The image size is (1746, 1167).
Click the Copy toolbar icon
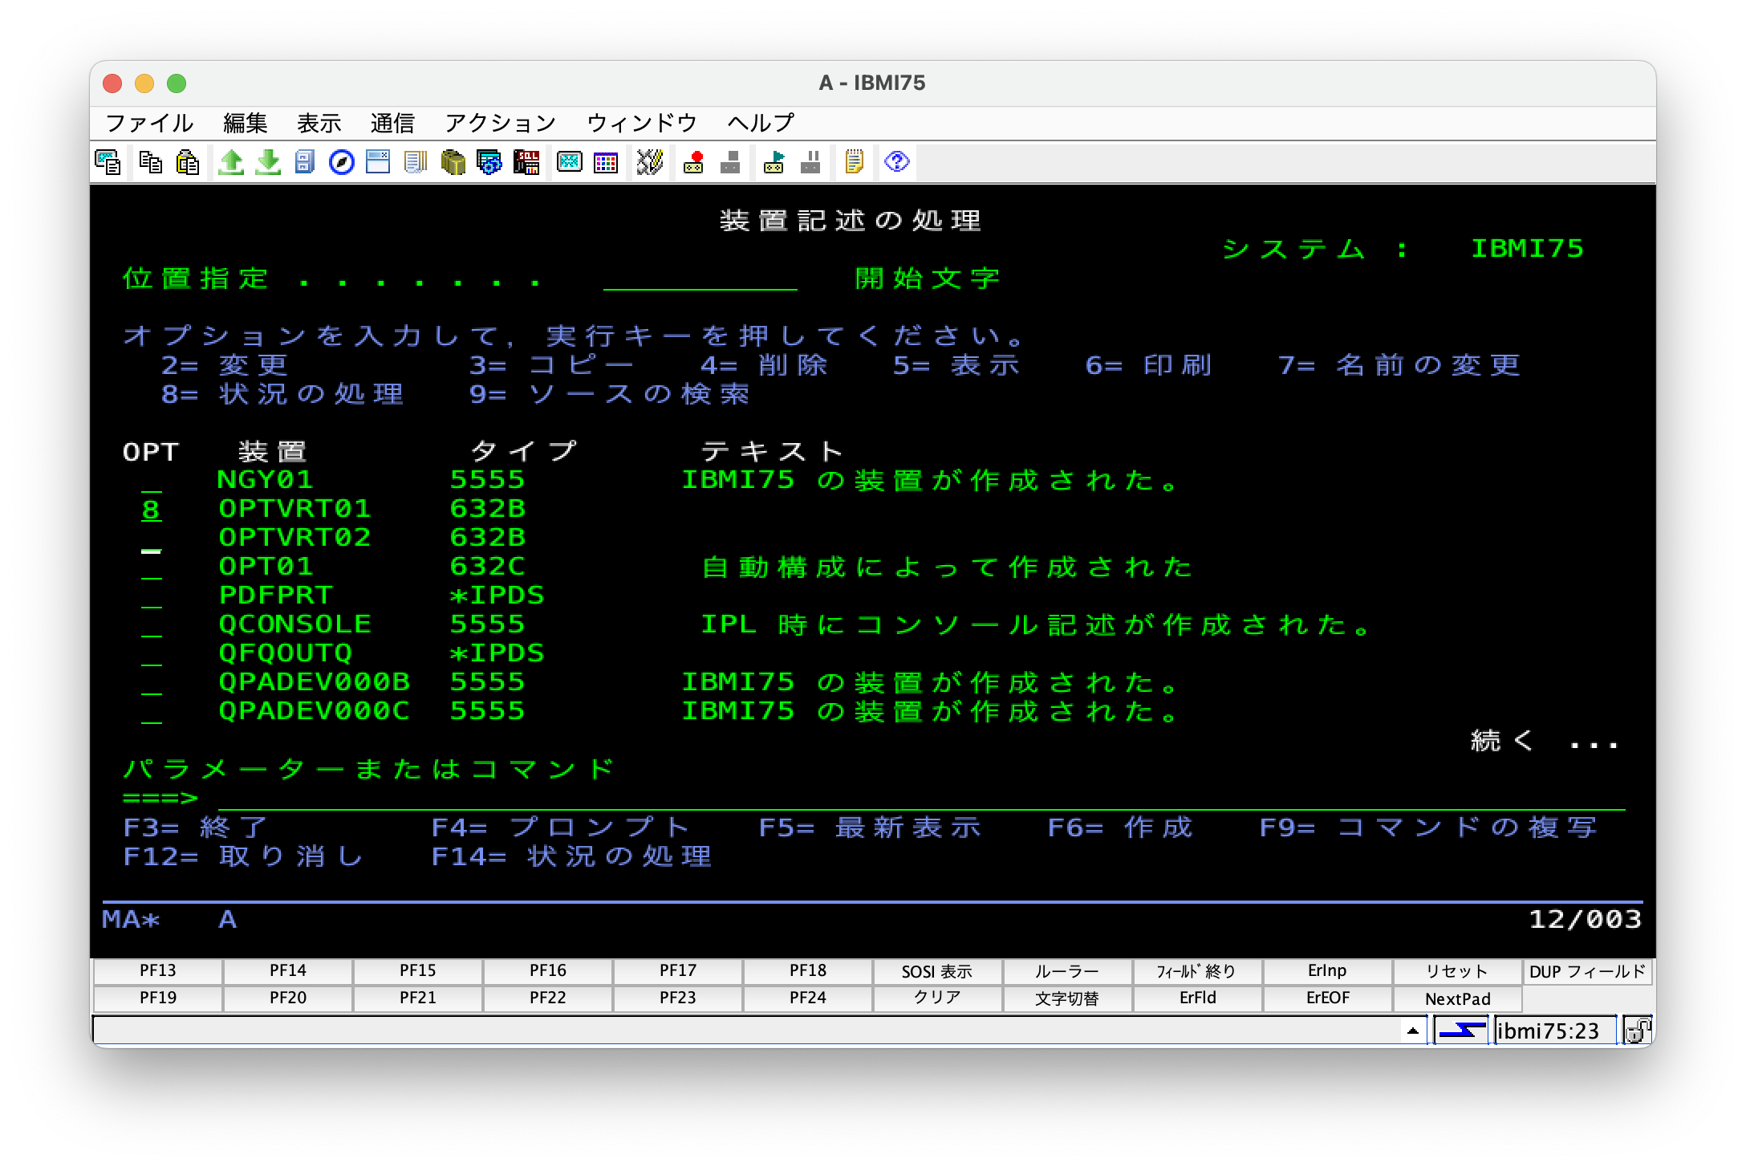(x=150, y=162)
